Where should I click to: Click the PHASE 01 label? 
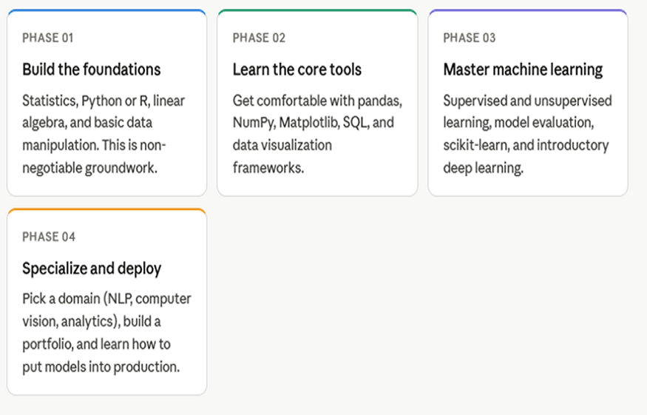[x=48, y=38]
